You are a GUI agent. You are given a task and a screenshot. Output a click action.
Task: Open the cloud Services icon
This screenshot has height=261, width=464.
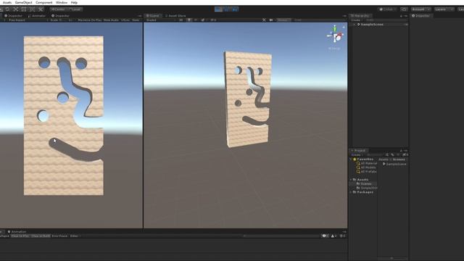[404, 9]
